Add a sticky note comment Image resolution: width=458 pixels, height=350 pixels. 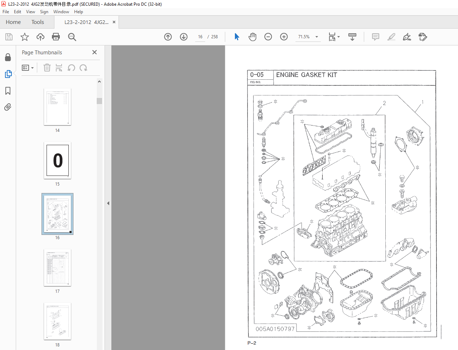pyautogui.click(x=376, y=37)
